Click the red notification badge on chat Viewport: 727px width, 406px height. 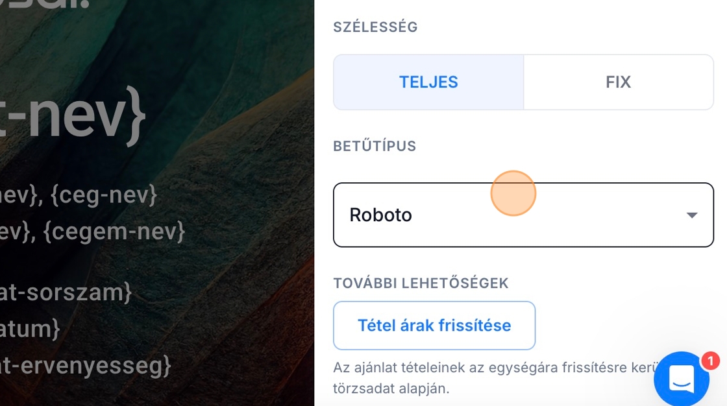click(x=711, y=361)
